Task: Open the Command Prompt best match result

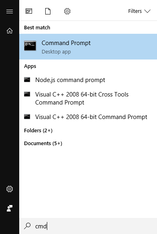Action: [x=88, y=47]
